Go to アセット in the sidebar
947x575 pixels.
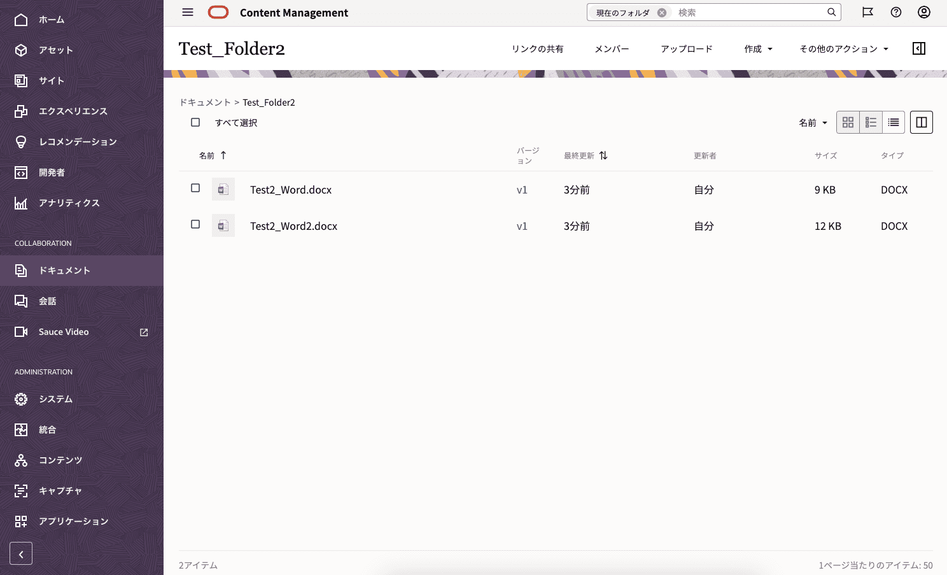pyautogui.click(x=55, y=50)
